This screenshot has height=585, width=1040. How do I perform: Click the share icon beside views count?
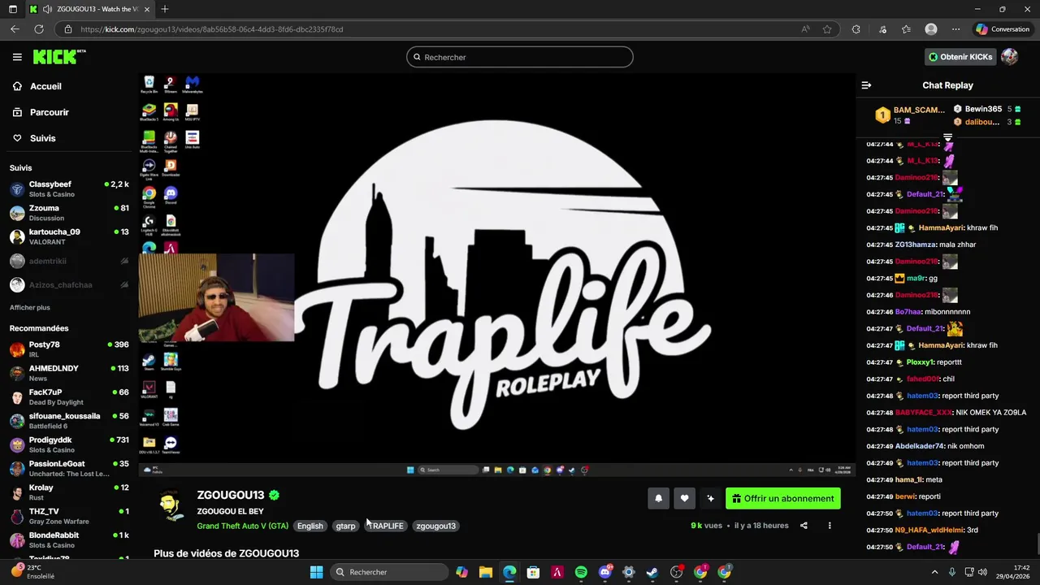coord(804,526)
